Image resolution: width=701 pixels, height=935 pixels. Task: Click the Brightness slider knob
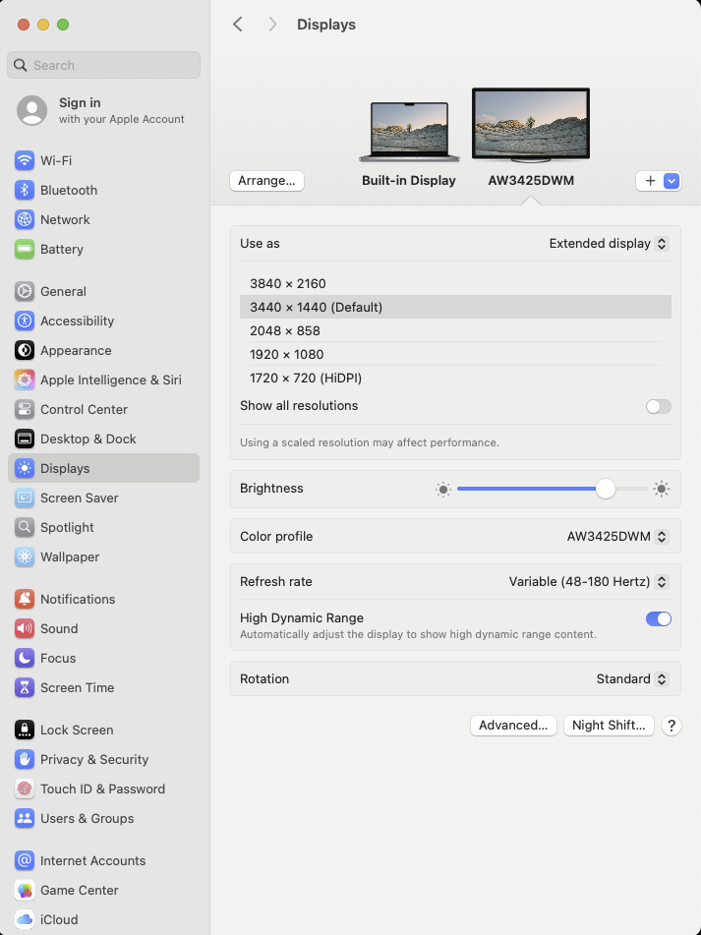pyautogui.click(x=605, y=489)
